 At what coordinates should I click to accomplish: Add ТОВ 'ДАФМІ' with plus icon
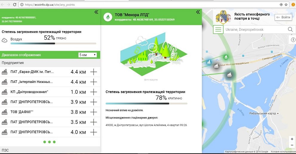click(x=94, y=112)
